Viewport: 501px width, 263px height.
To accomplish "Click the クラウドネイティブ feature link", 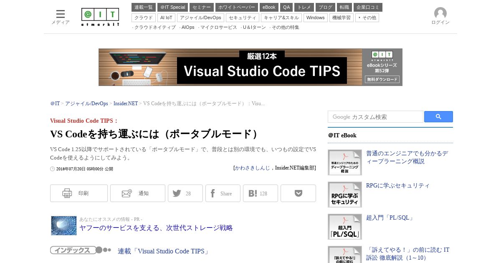I will 155,28.
